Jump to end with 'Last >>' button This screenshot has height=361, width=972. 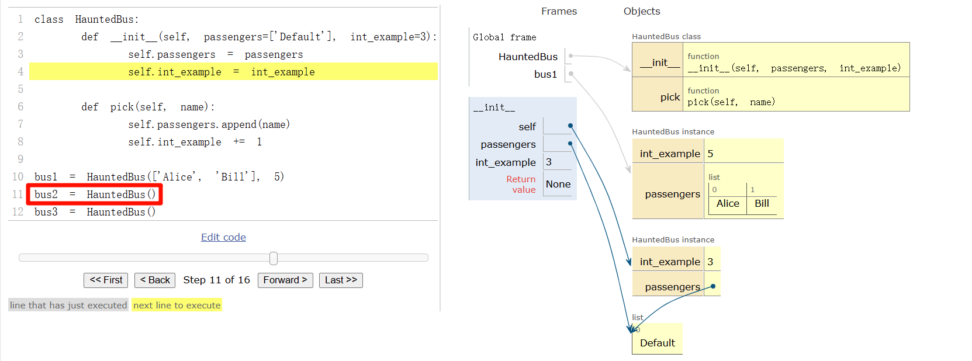click(341, 280)
